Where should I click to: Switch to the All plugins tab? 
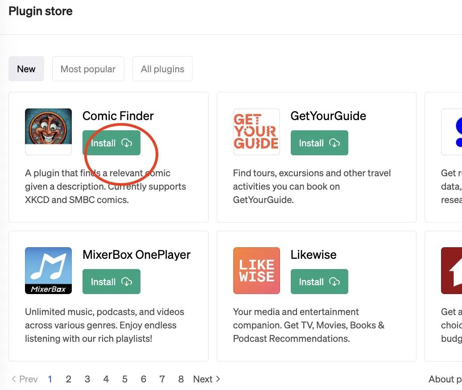(x=162, y=69)
